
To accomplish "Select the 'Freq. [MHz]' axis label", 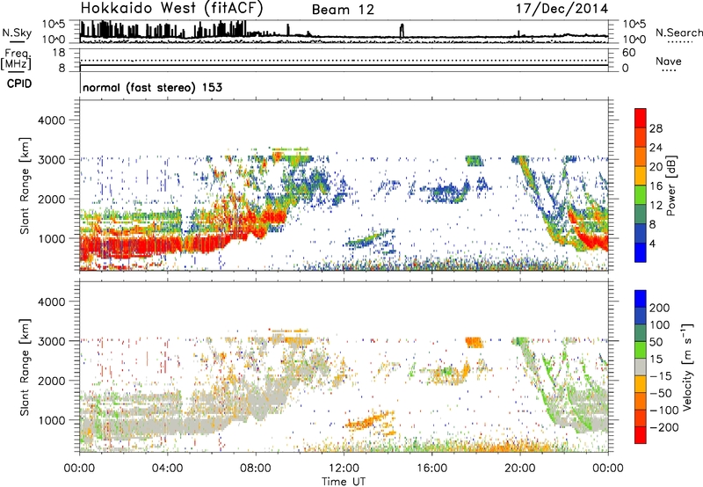I will [x=17, y=59].
